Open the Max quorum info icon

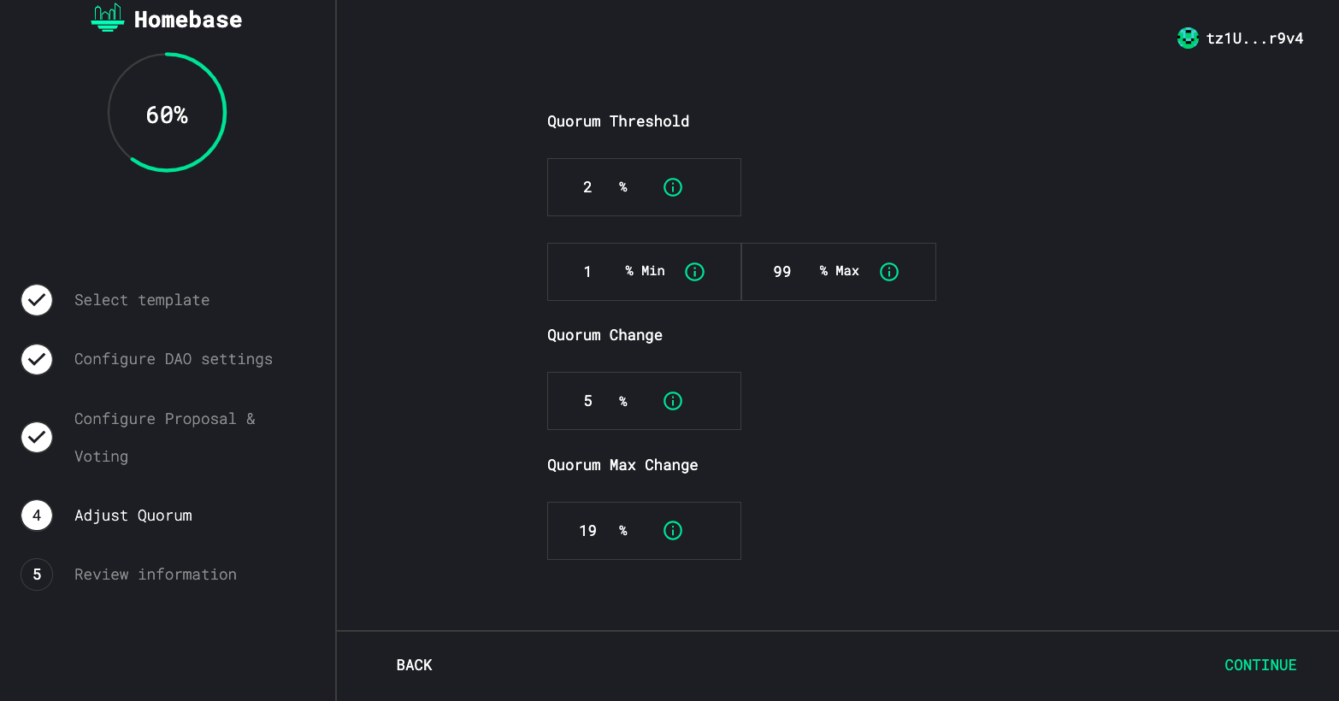(889, 272)
